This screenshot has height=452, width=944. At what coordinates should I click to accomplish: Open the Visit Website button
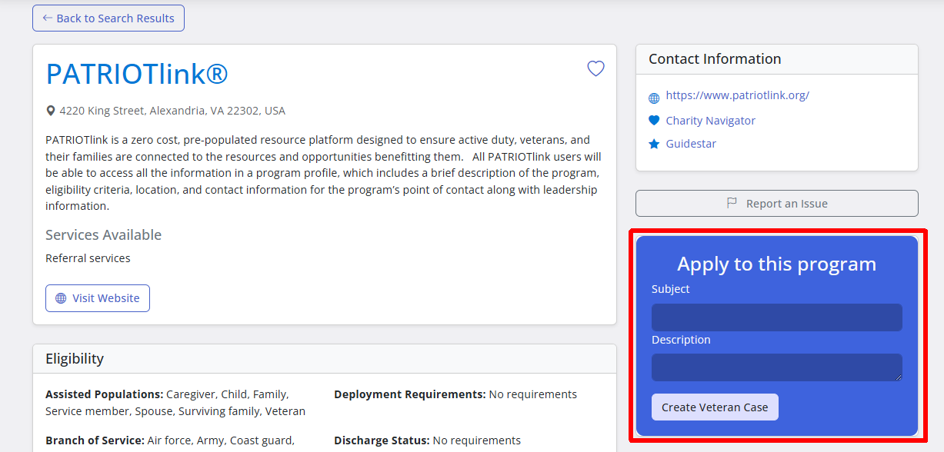click(x=98, y=298)
